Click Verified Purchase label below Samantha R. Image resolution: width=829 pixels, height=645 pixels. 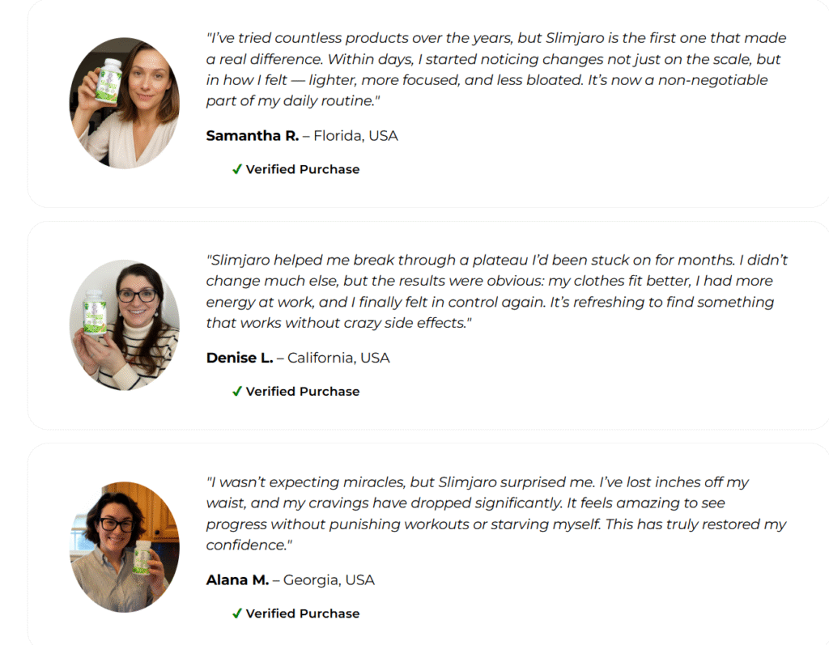click(x=303, y=169)
